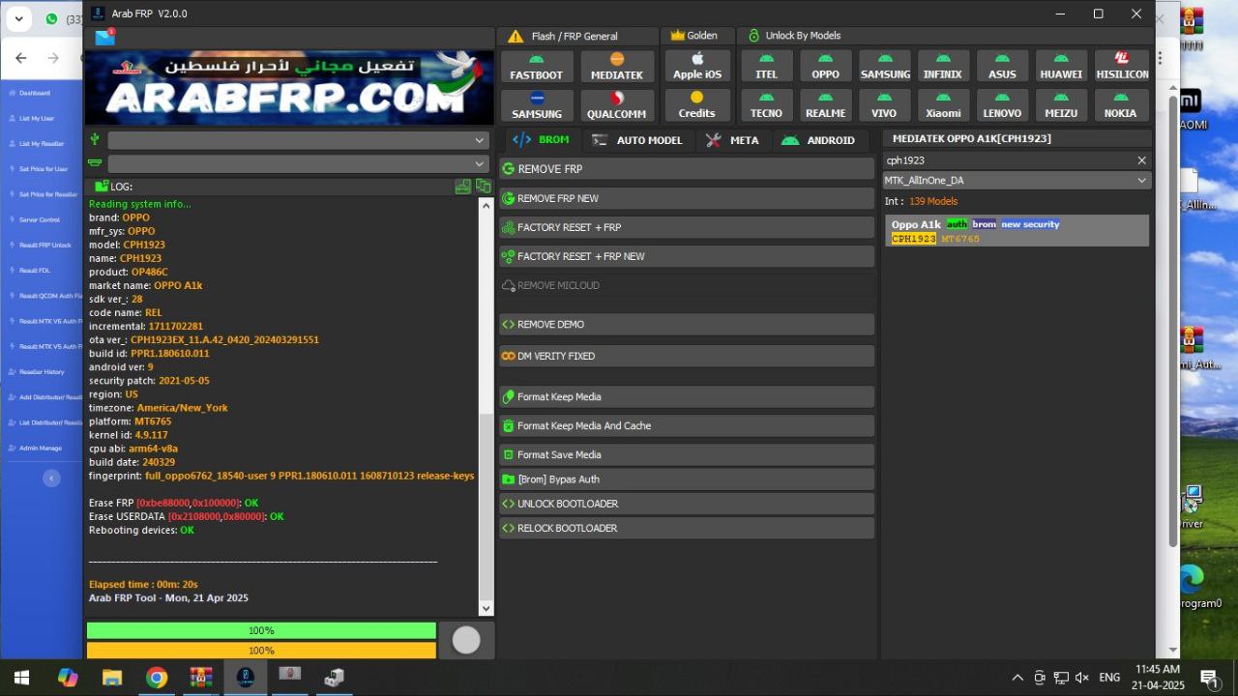The width and height of the screenshot is (1238, 696).
Task: Choose OPPO brand unlock
Action: click(825, 67)
